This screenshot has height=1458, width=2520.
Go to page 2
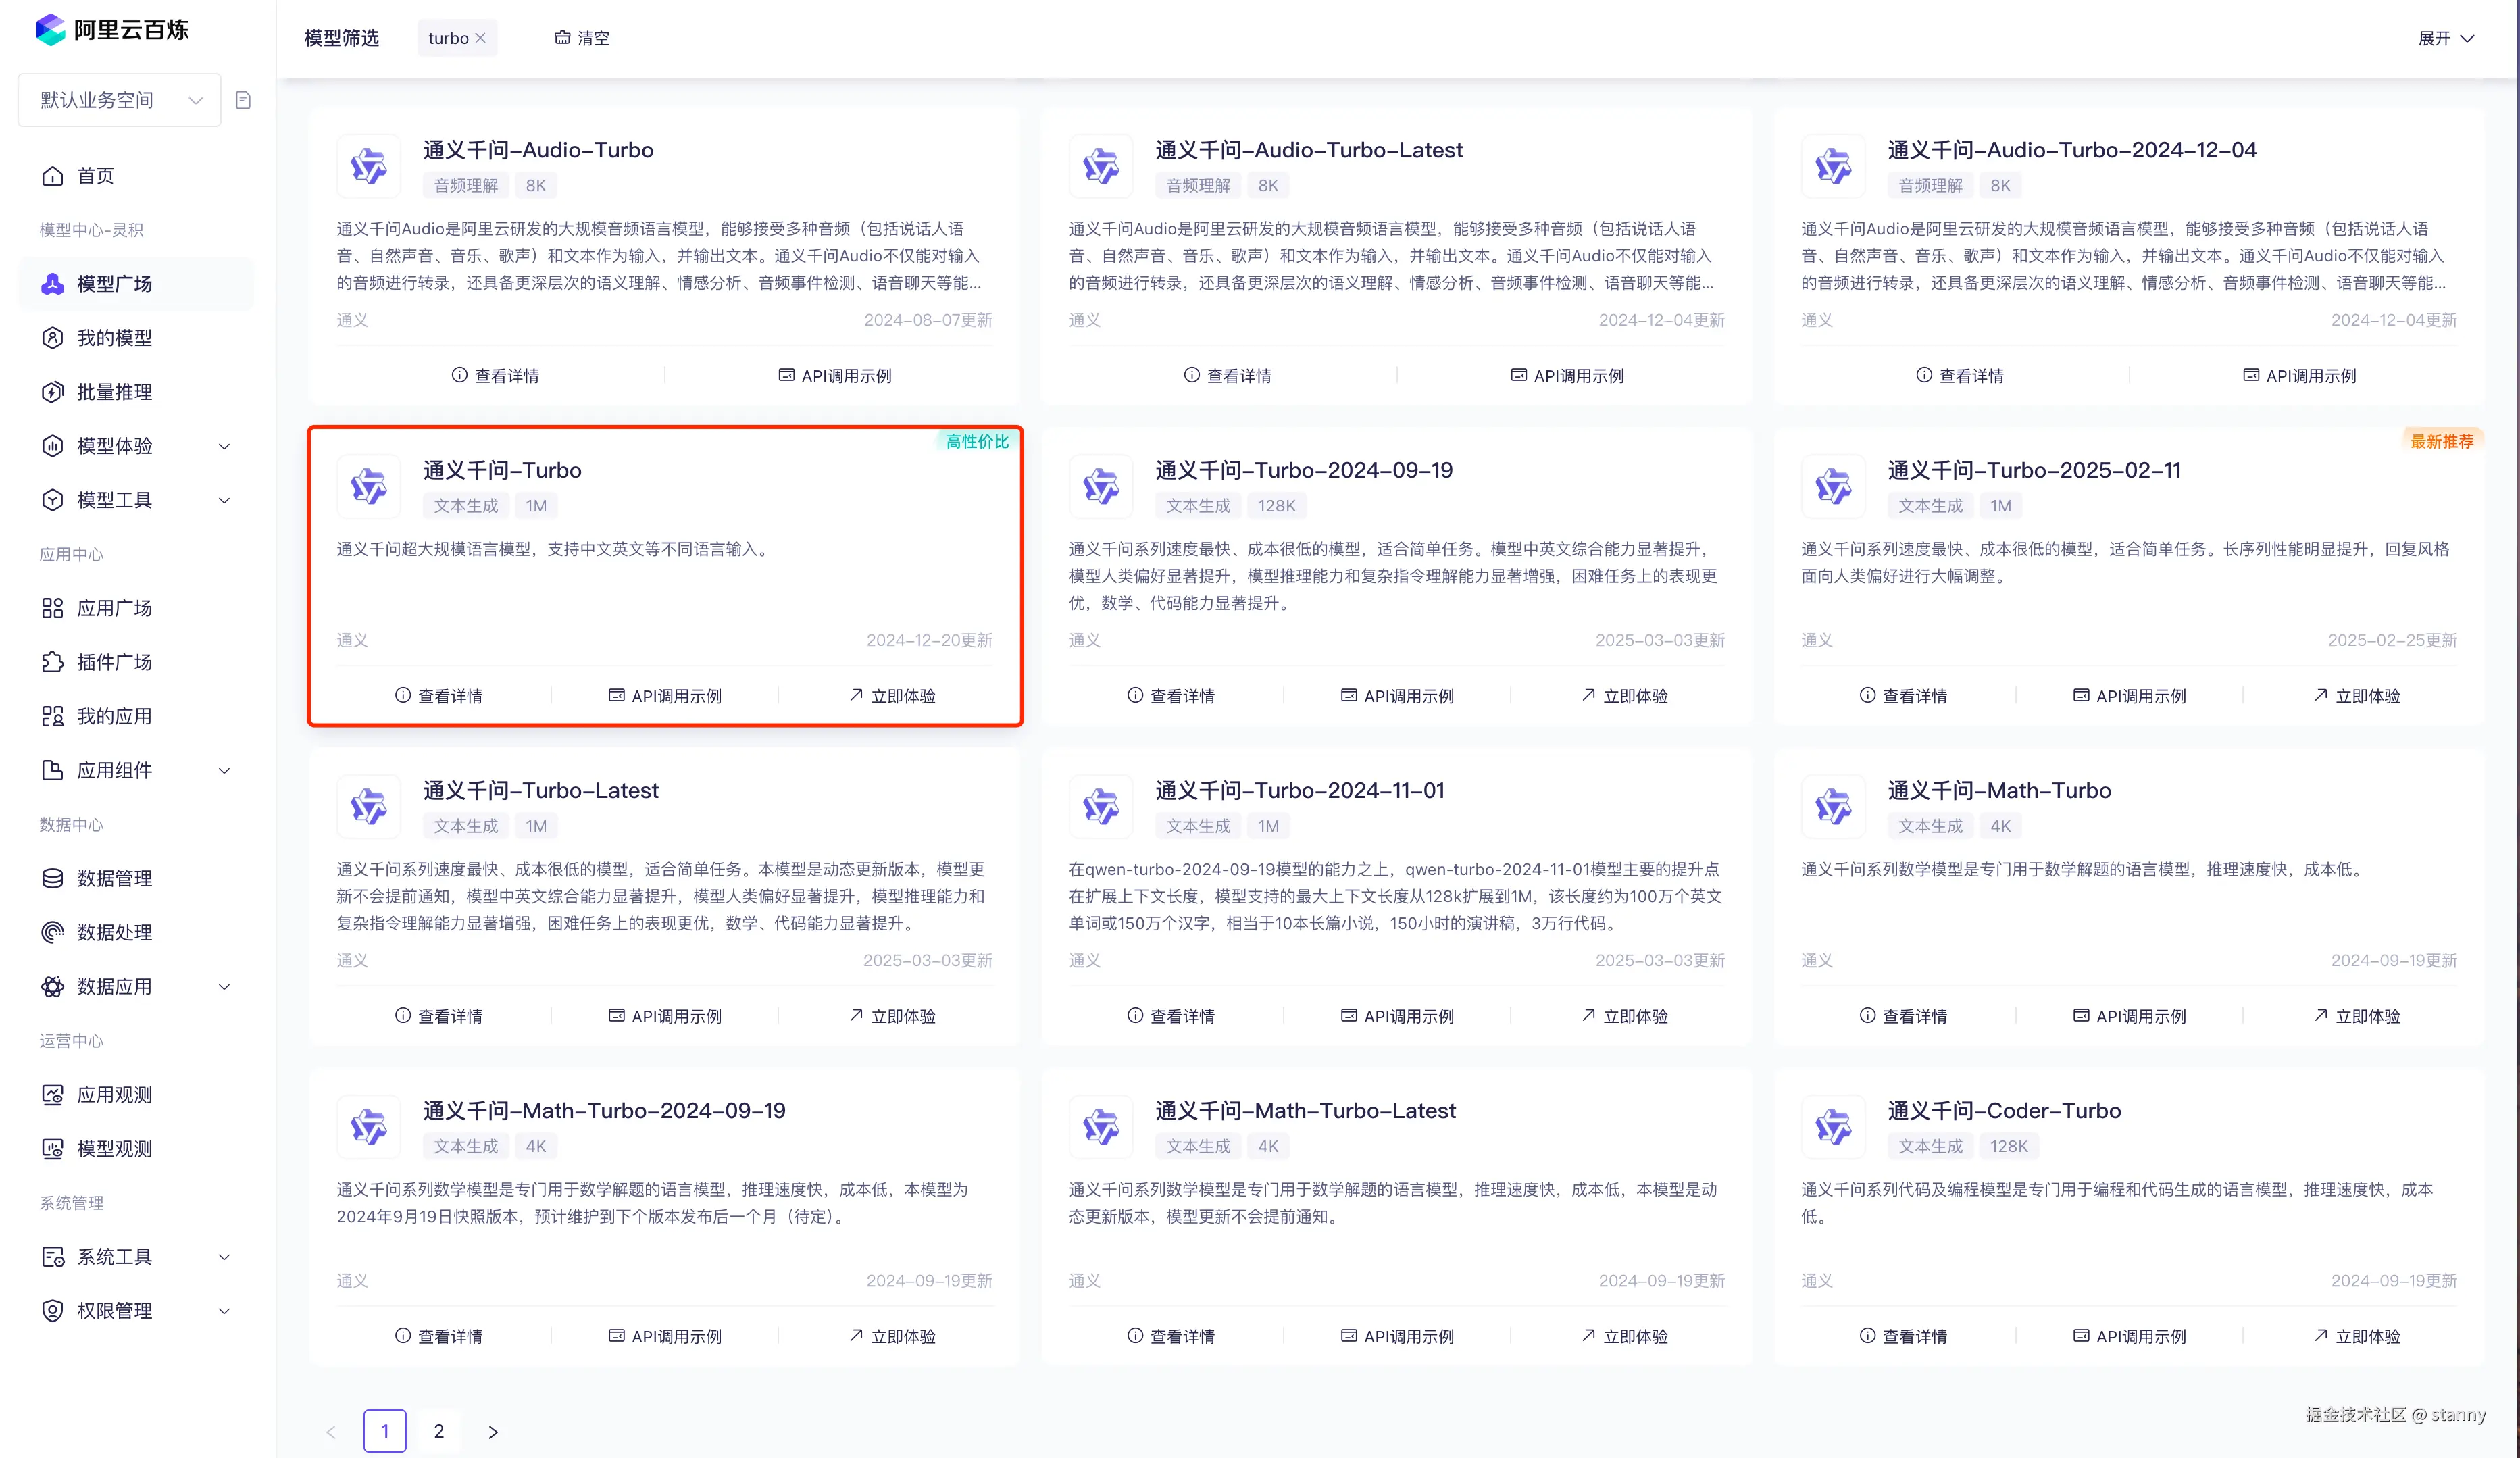(x=438, y=1431)
